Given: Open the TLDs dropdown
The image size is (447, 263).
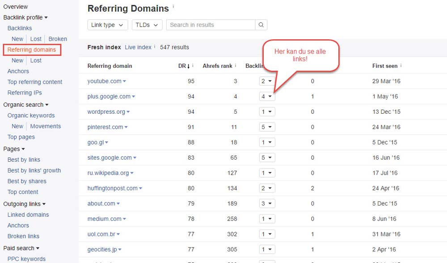Looking at the screenshot, I should [147, 25].
